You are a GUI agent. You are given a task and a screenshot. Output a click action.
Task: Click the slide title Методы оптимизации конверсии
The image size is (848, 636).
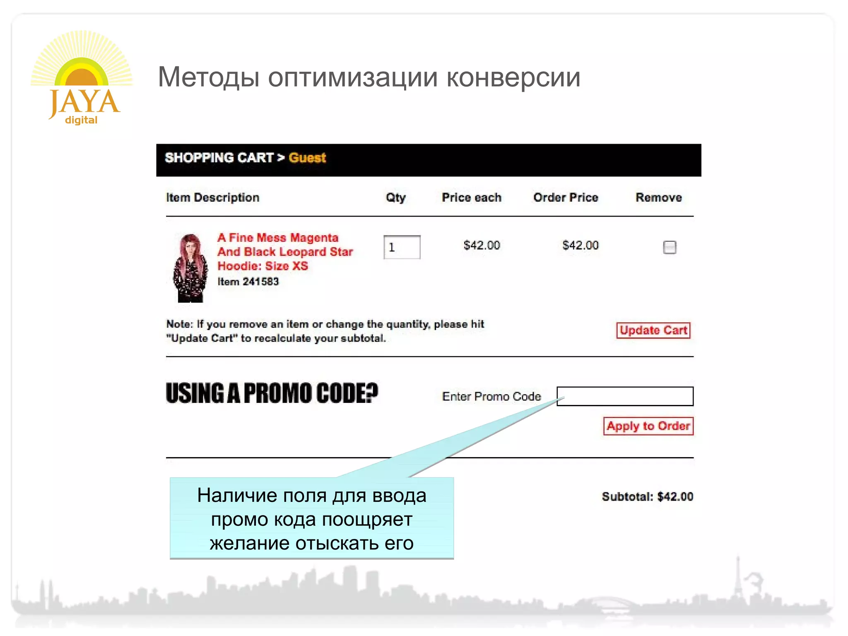point(369,77)
